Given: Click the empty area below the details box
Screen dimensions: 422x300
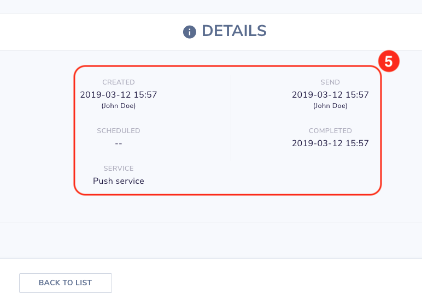Looking at the screenshot, I should pos(211,209).
